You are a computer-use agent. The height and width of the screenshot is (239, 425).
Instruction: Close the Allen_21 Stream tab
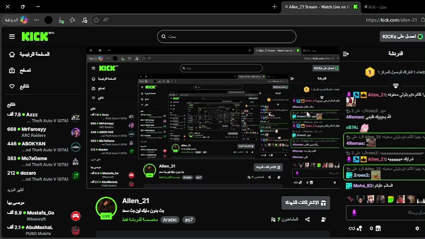(286, 7)
